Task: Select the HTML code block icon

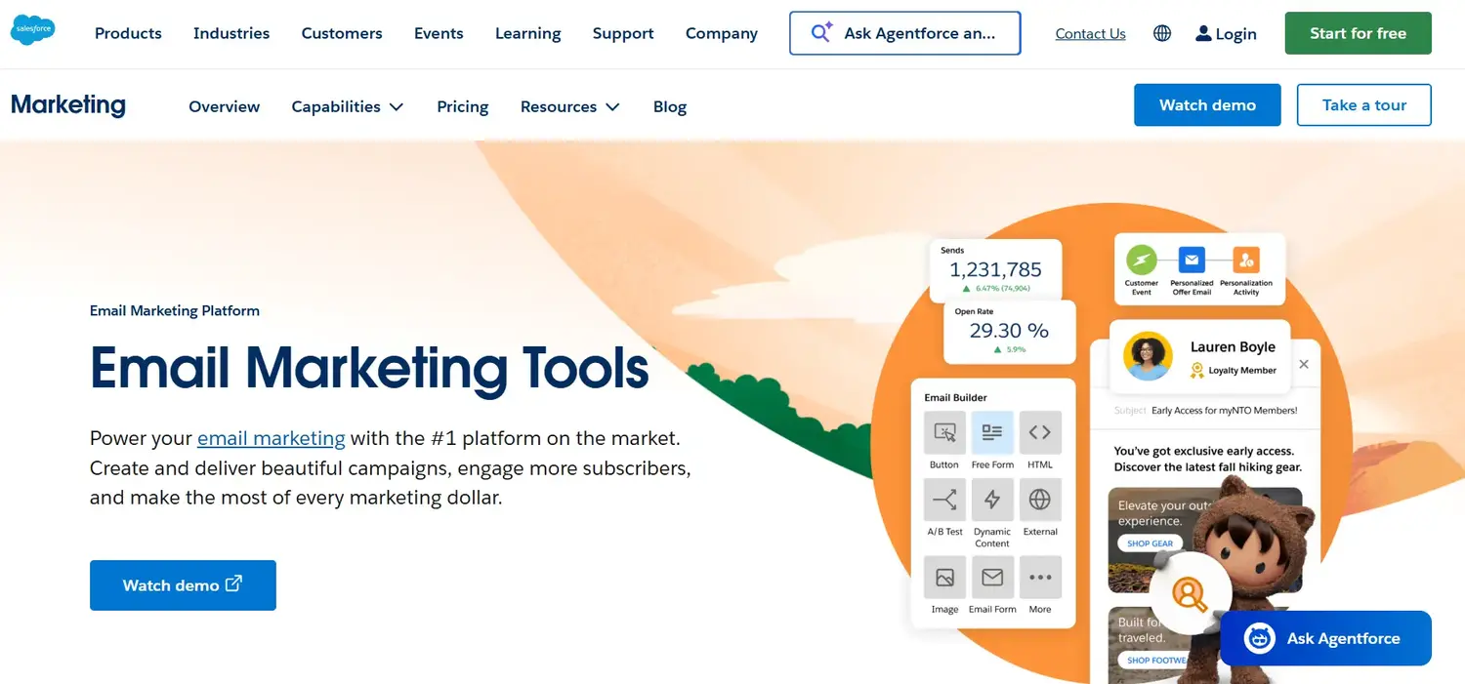Action: coord(1040,432)
